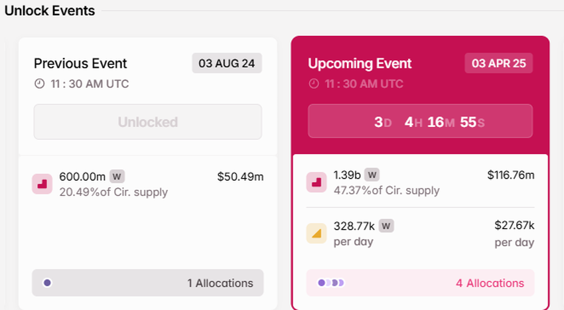Click the yellow linear unlock icon beside 328.77k
The height and width of the screenshot is (310, 564).
pos(317,233)
